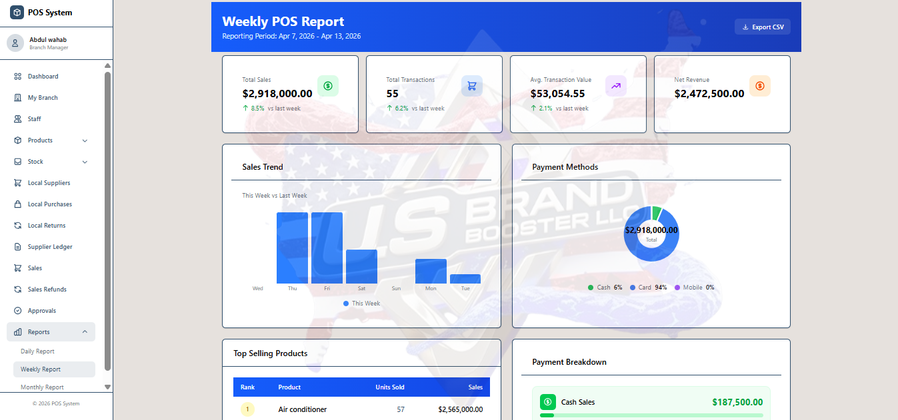This screenshot has width=898, height=420.
Task: Click the user avatar icon beside Abdul wahab
Action: tap(15, 43)
